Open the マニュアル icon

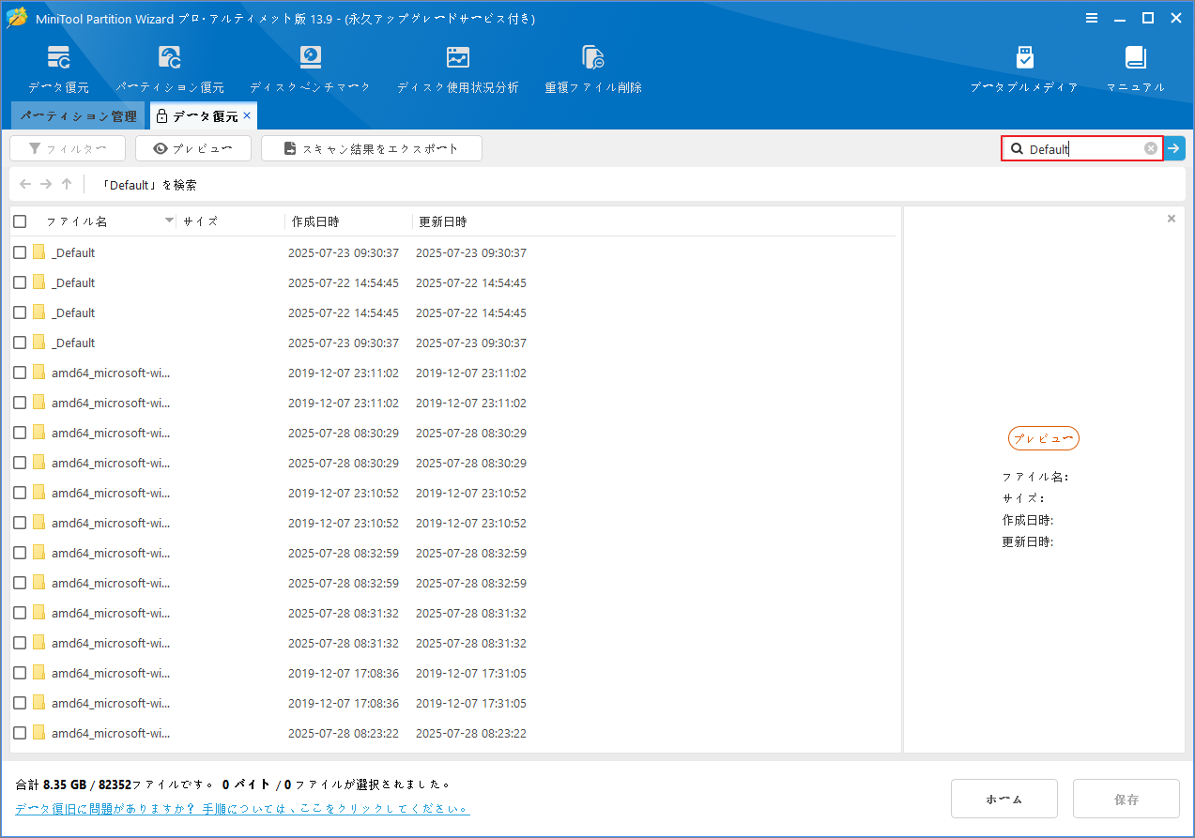(1136, 69)
